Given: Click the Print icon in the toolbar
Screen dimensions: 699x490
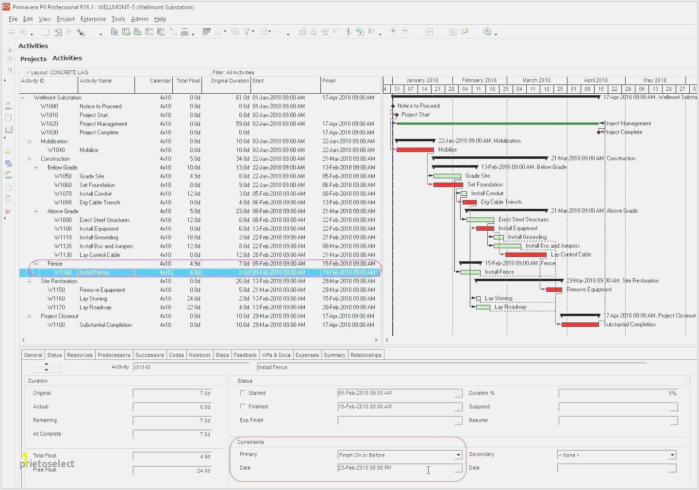Looking at the screenshot, I should [11, 32].
